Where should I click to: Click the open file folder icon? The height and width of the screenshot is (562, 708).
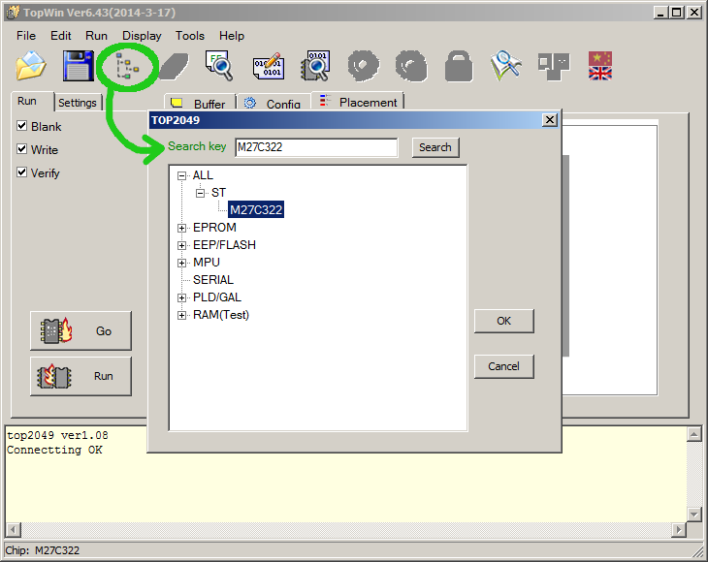click(31, 66)
